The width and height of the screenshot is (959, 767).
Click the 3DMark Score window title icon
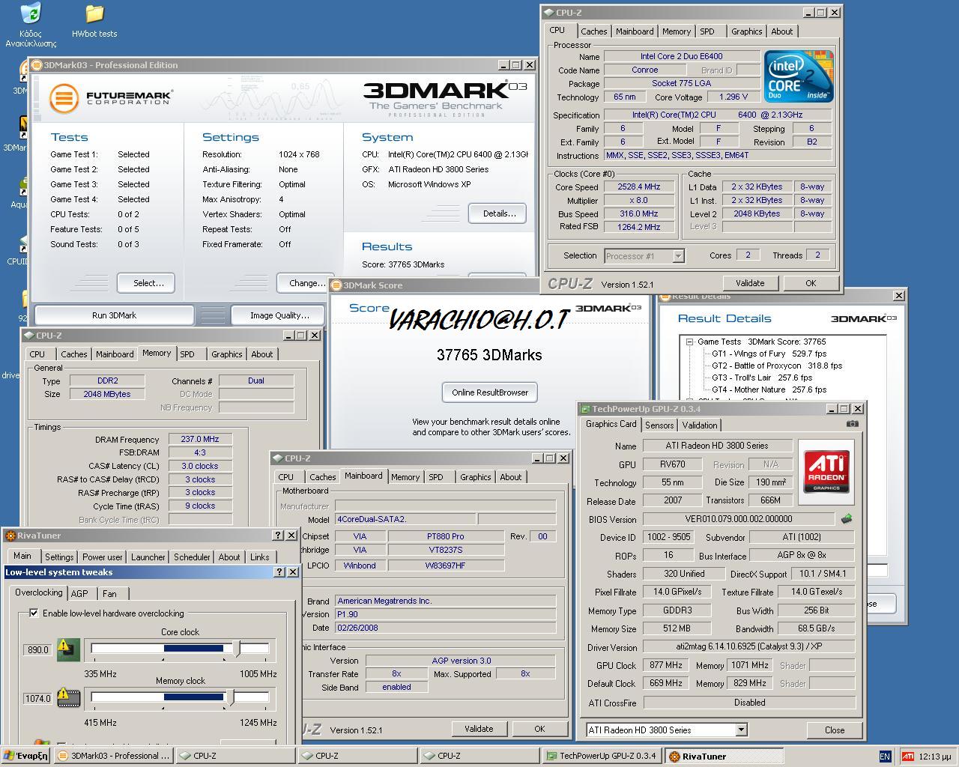[336, 285]
